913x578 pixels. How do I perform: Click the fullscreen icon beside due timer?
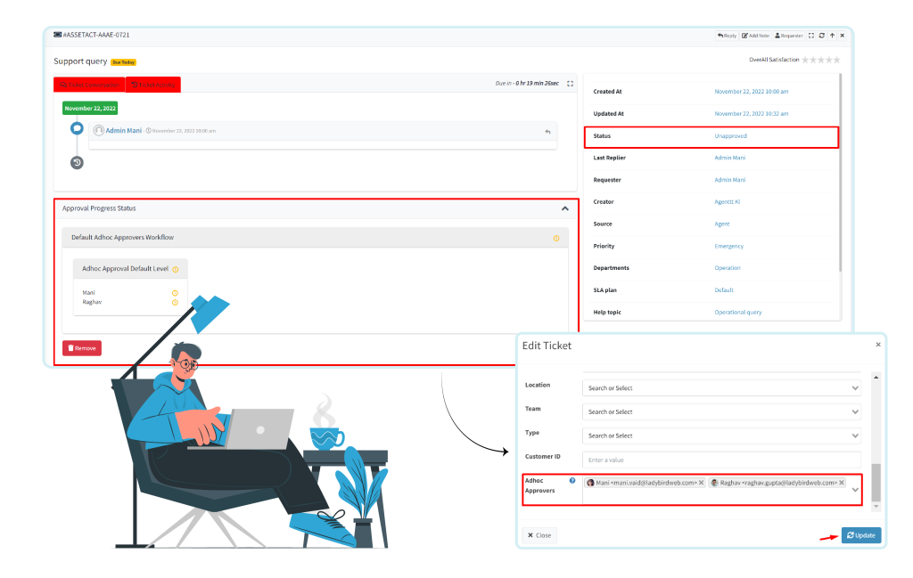pyautogui.click(x=570, y=84)
